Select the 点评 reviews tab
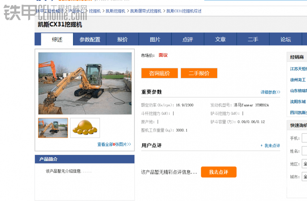The width and height of the screenshot is (307, 201). coord(188,40)
